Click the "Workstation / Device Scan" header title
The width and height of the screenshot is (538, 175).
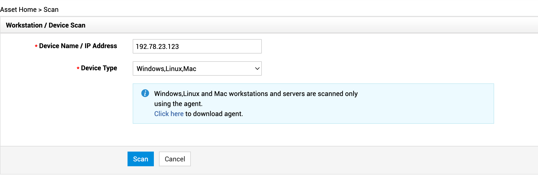point(46,25)
